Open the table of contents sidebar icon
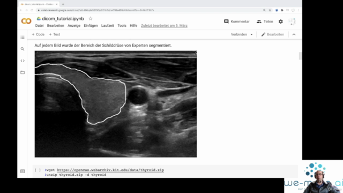This screenshot has width=343, height=193. coord(23,38)
